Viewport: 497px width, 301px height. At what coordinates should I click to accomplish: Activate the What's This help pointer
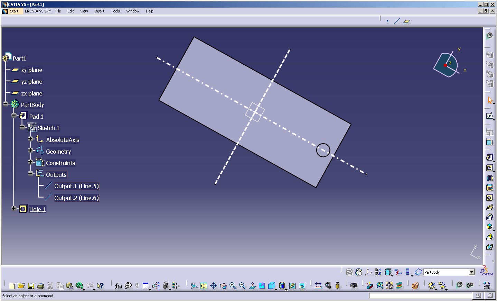click(x=100, y=286)
